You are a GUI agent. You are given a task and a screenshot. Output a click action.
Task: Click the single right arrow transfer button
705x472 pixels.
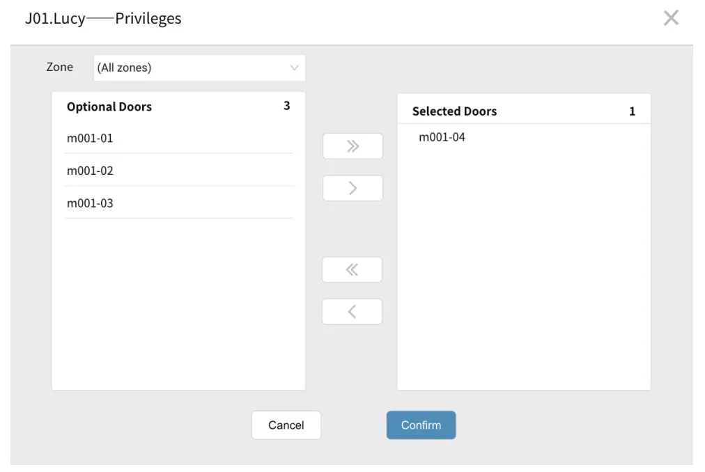(352, 188)
